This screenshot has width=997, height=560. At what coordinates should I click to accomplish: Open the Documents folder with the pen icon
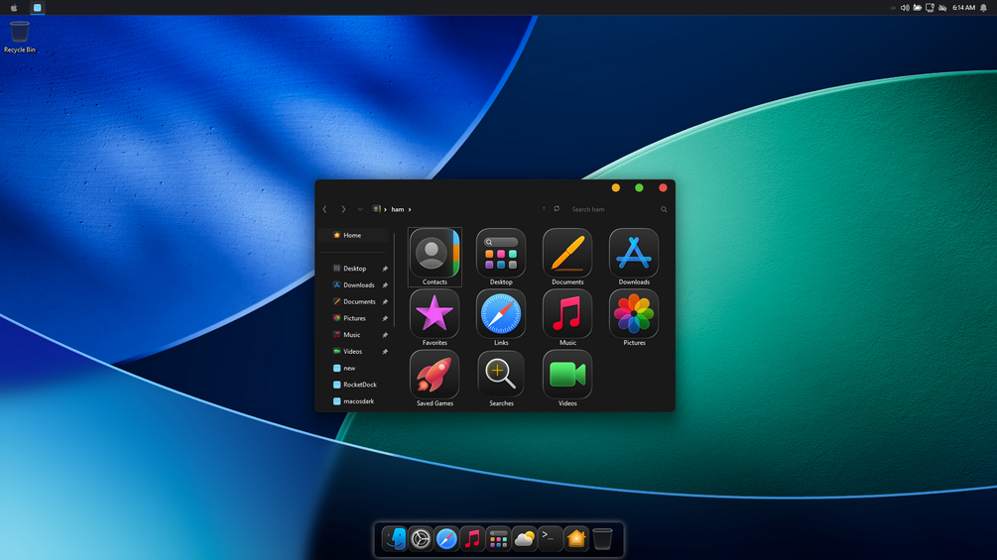point(567,257)
